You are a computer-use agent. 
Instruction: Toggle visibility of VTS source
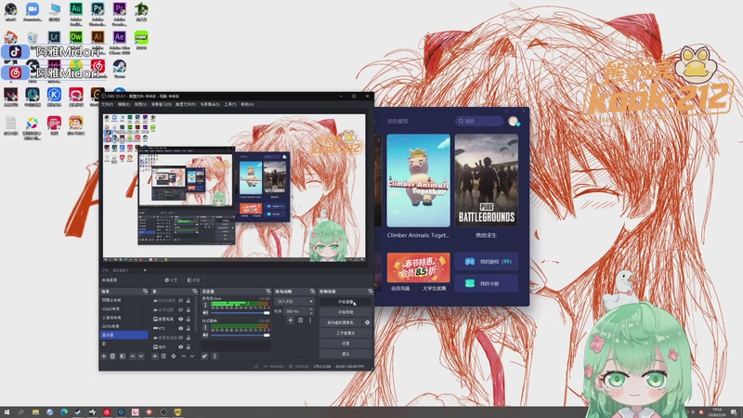(x=180, y=328)
